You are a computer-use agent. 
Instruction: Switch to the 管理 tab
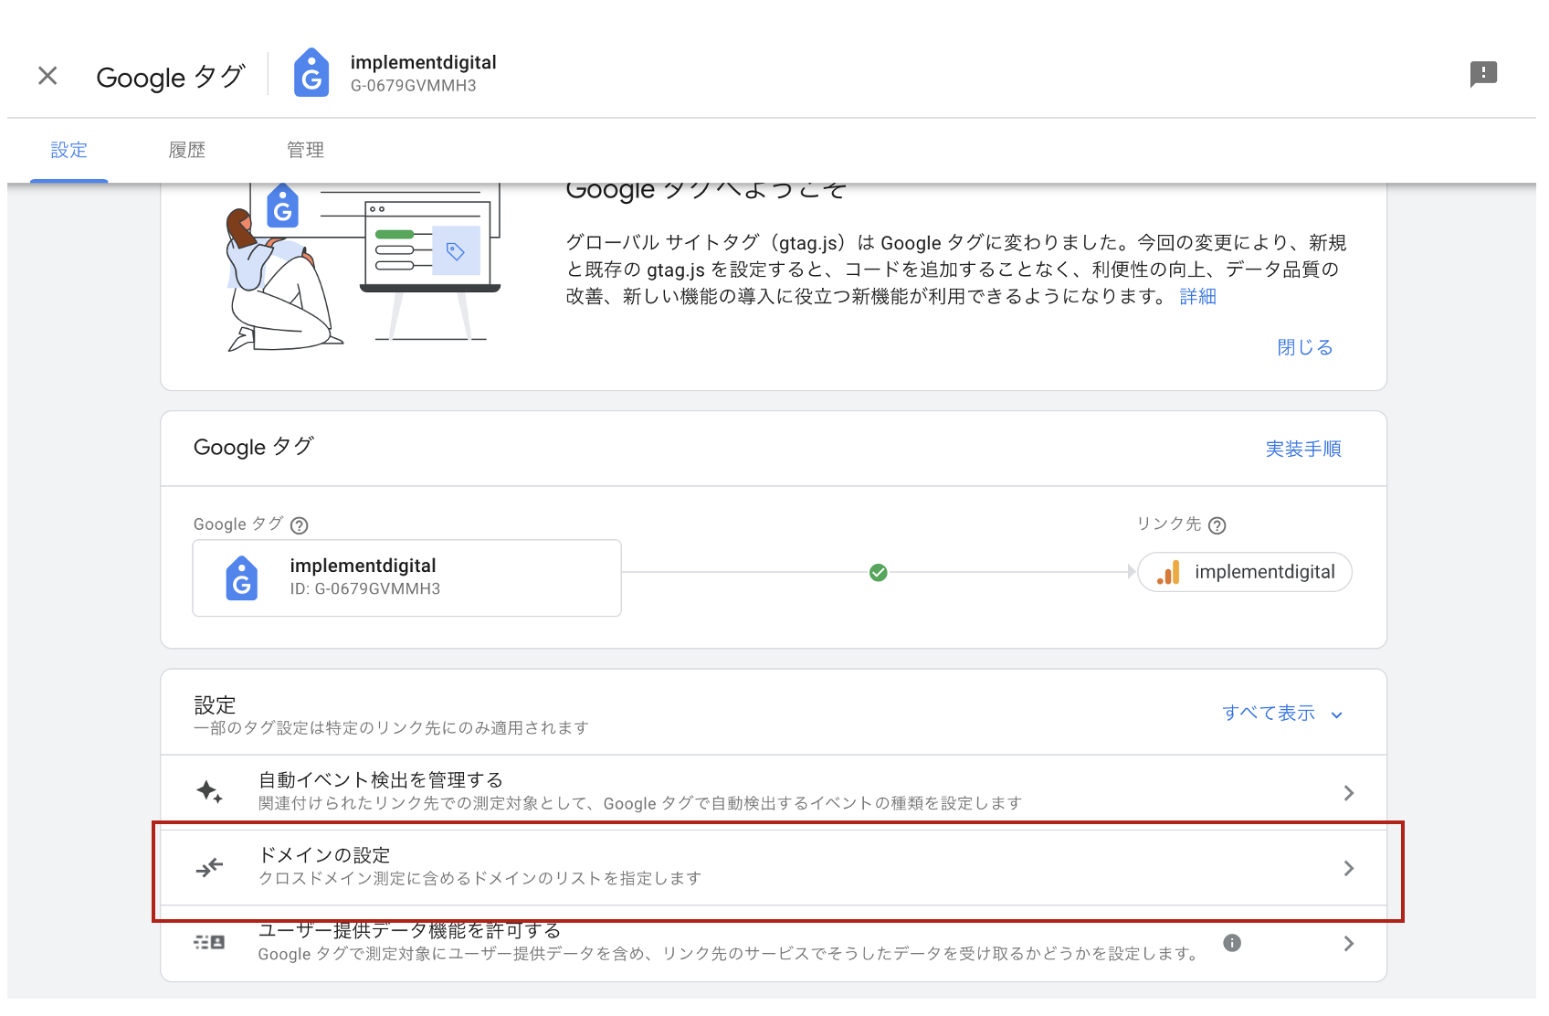tap(305, 150)
